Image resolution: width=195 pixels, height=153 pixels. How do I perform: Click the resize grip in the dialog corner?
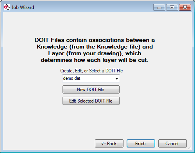pos(190,148)
